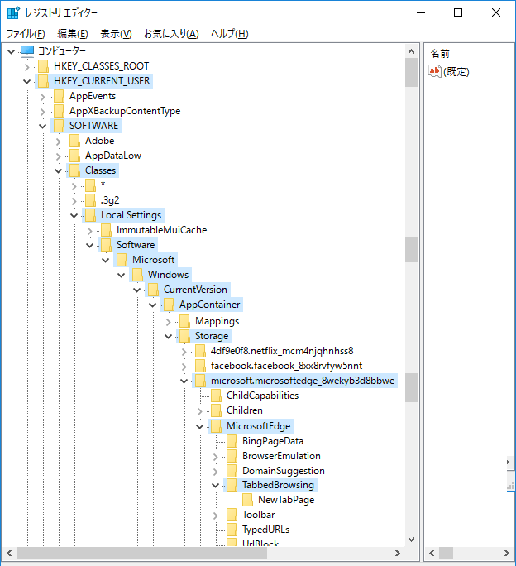This screenshot has height=566, width=516.
Task: Open the お気に入り(A) menu
Action: coord(171,34)
